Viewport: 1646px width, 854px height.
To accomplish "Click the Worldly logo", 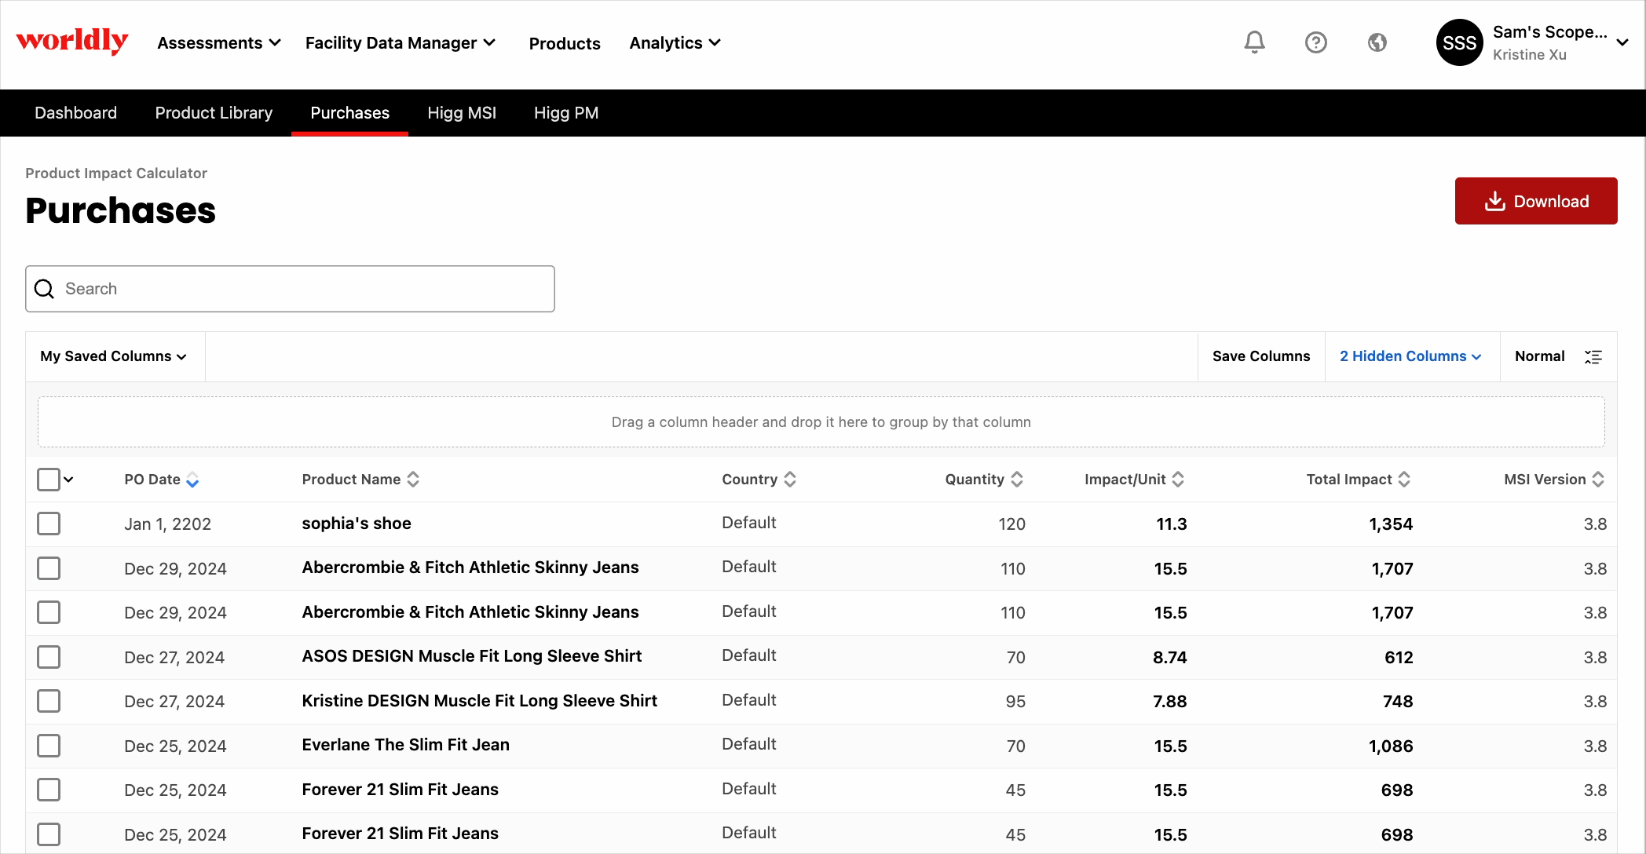I will pos(72,41).
